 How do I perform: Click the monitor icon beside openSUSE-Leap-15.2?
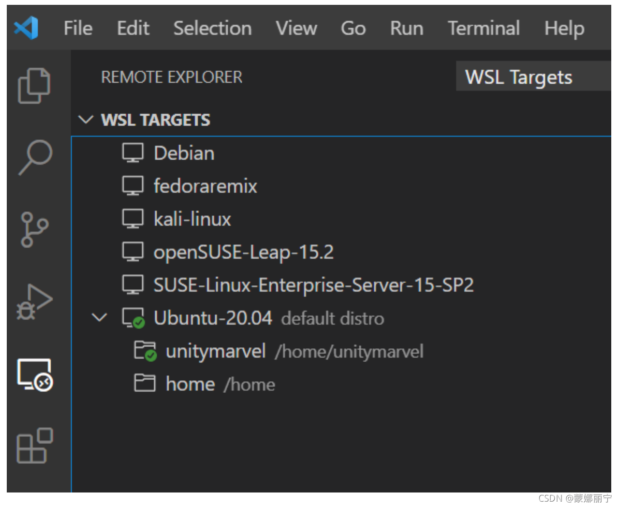(133, 252)
